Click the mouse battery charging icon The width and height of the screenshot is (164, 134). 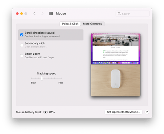click(46, 112)
